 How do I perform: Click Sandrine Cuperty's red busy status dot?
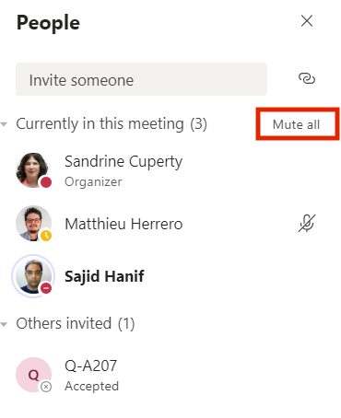[46, 182]
